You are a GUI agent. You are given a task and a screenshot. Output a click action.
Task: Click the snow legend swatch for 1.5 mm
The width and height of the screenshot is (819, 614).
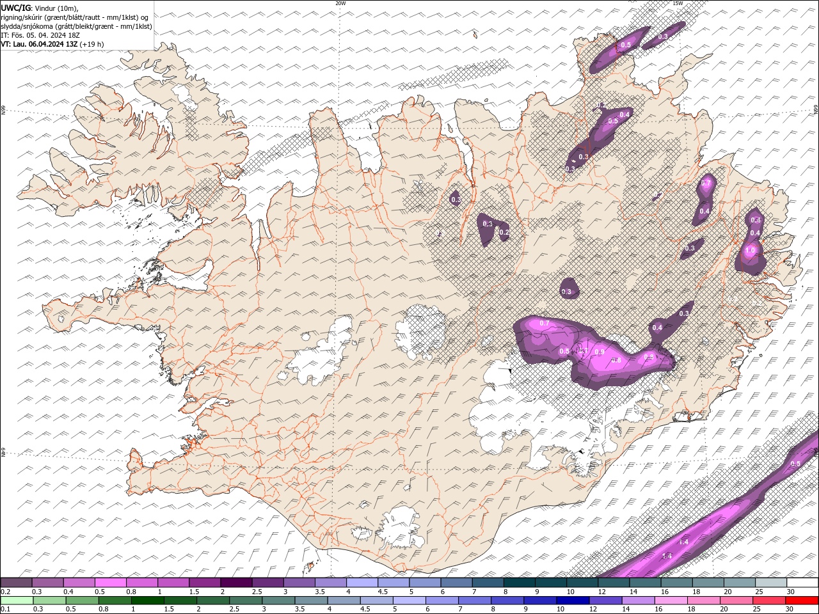205,583
